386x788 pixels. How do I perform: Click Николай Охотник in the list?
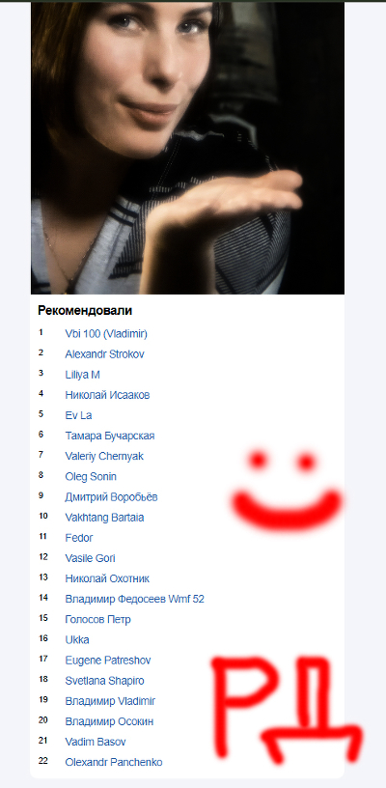pos(107,578)
